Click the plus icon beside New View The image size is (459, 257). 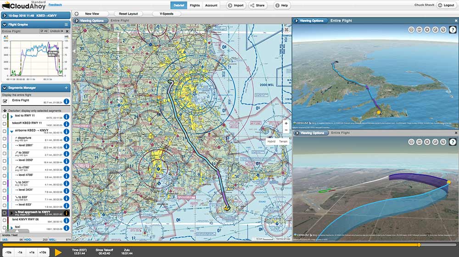pos(76,14)
